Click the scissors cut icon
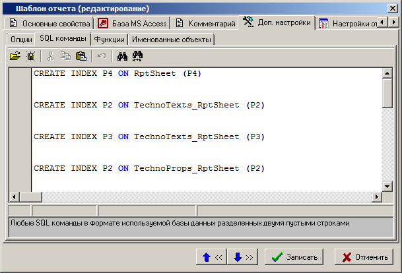The height and width of the screenshot is (273, 402). 51,57
